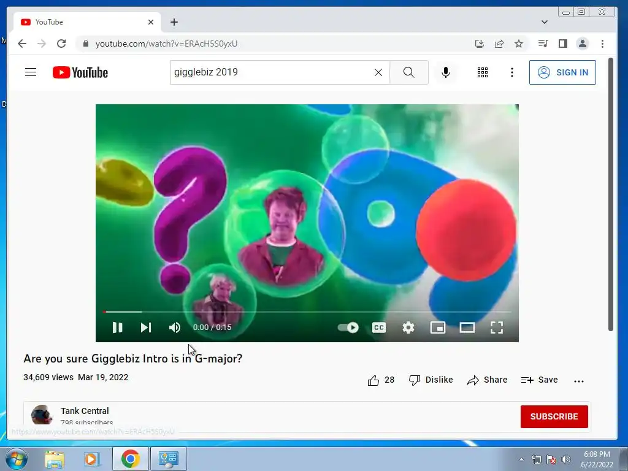Open more actions ellipsis below video

coord(579,381)
